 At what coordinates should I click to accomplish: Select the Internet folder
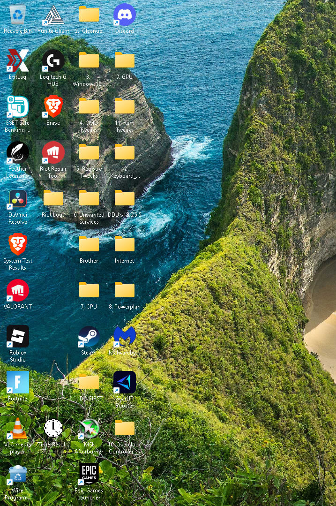pyautogui.click(x=125, y=244)
